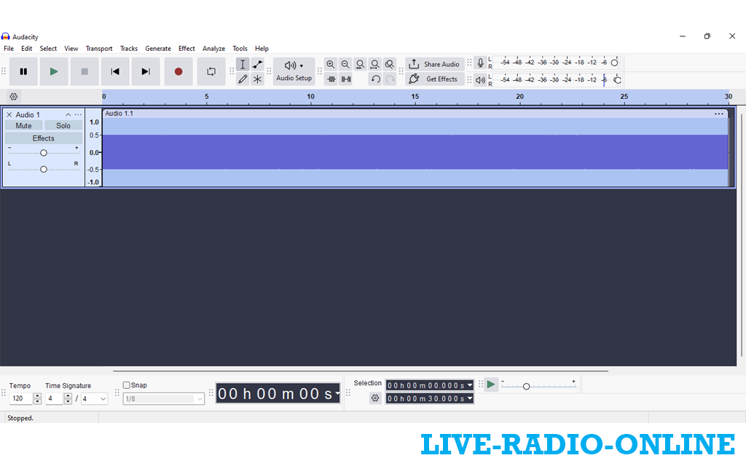Image resolution: width=746 pixels, height=466 pixels.
Task: Increase time signature numerator stepper
Action: (68, 395)
